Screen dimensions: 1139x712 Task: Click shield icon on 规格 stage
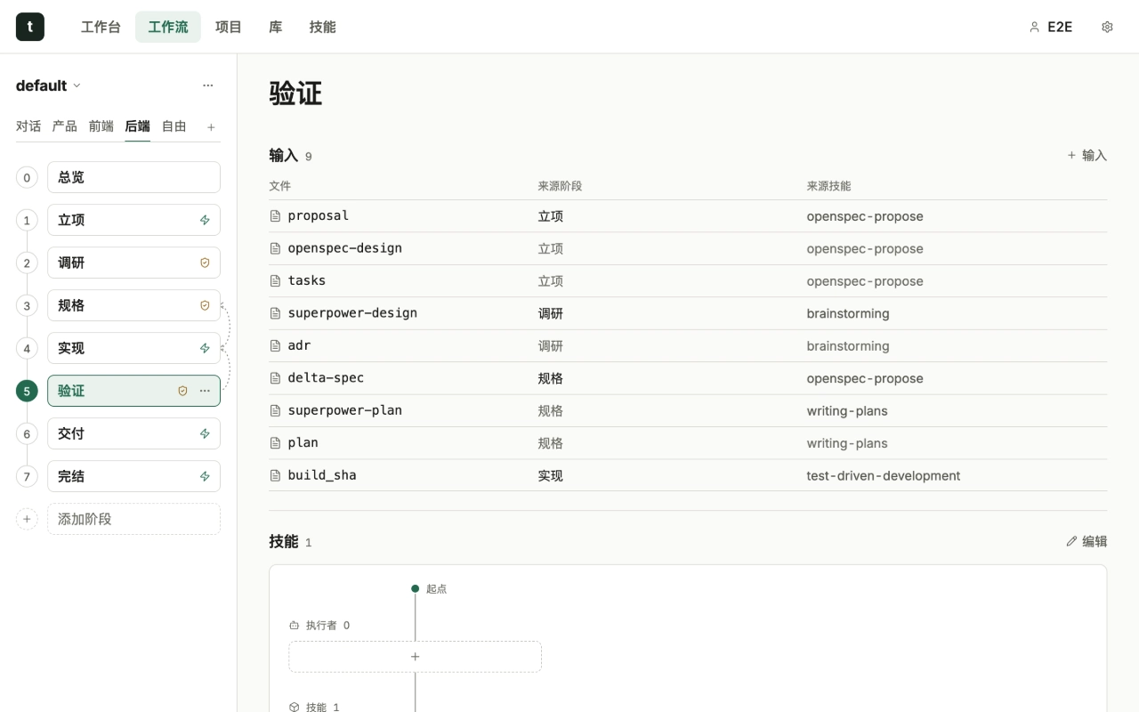pos(205,305)
